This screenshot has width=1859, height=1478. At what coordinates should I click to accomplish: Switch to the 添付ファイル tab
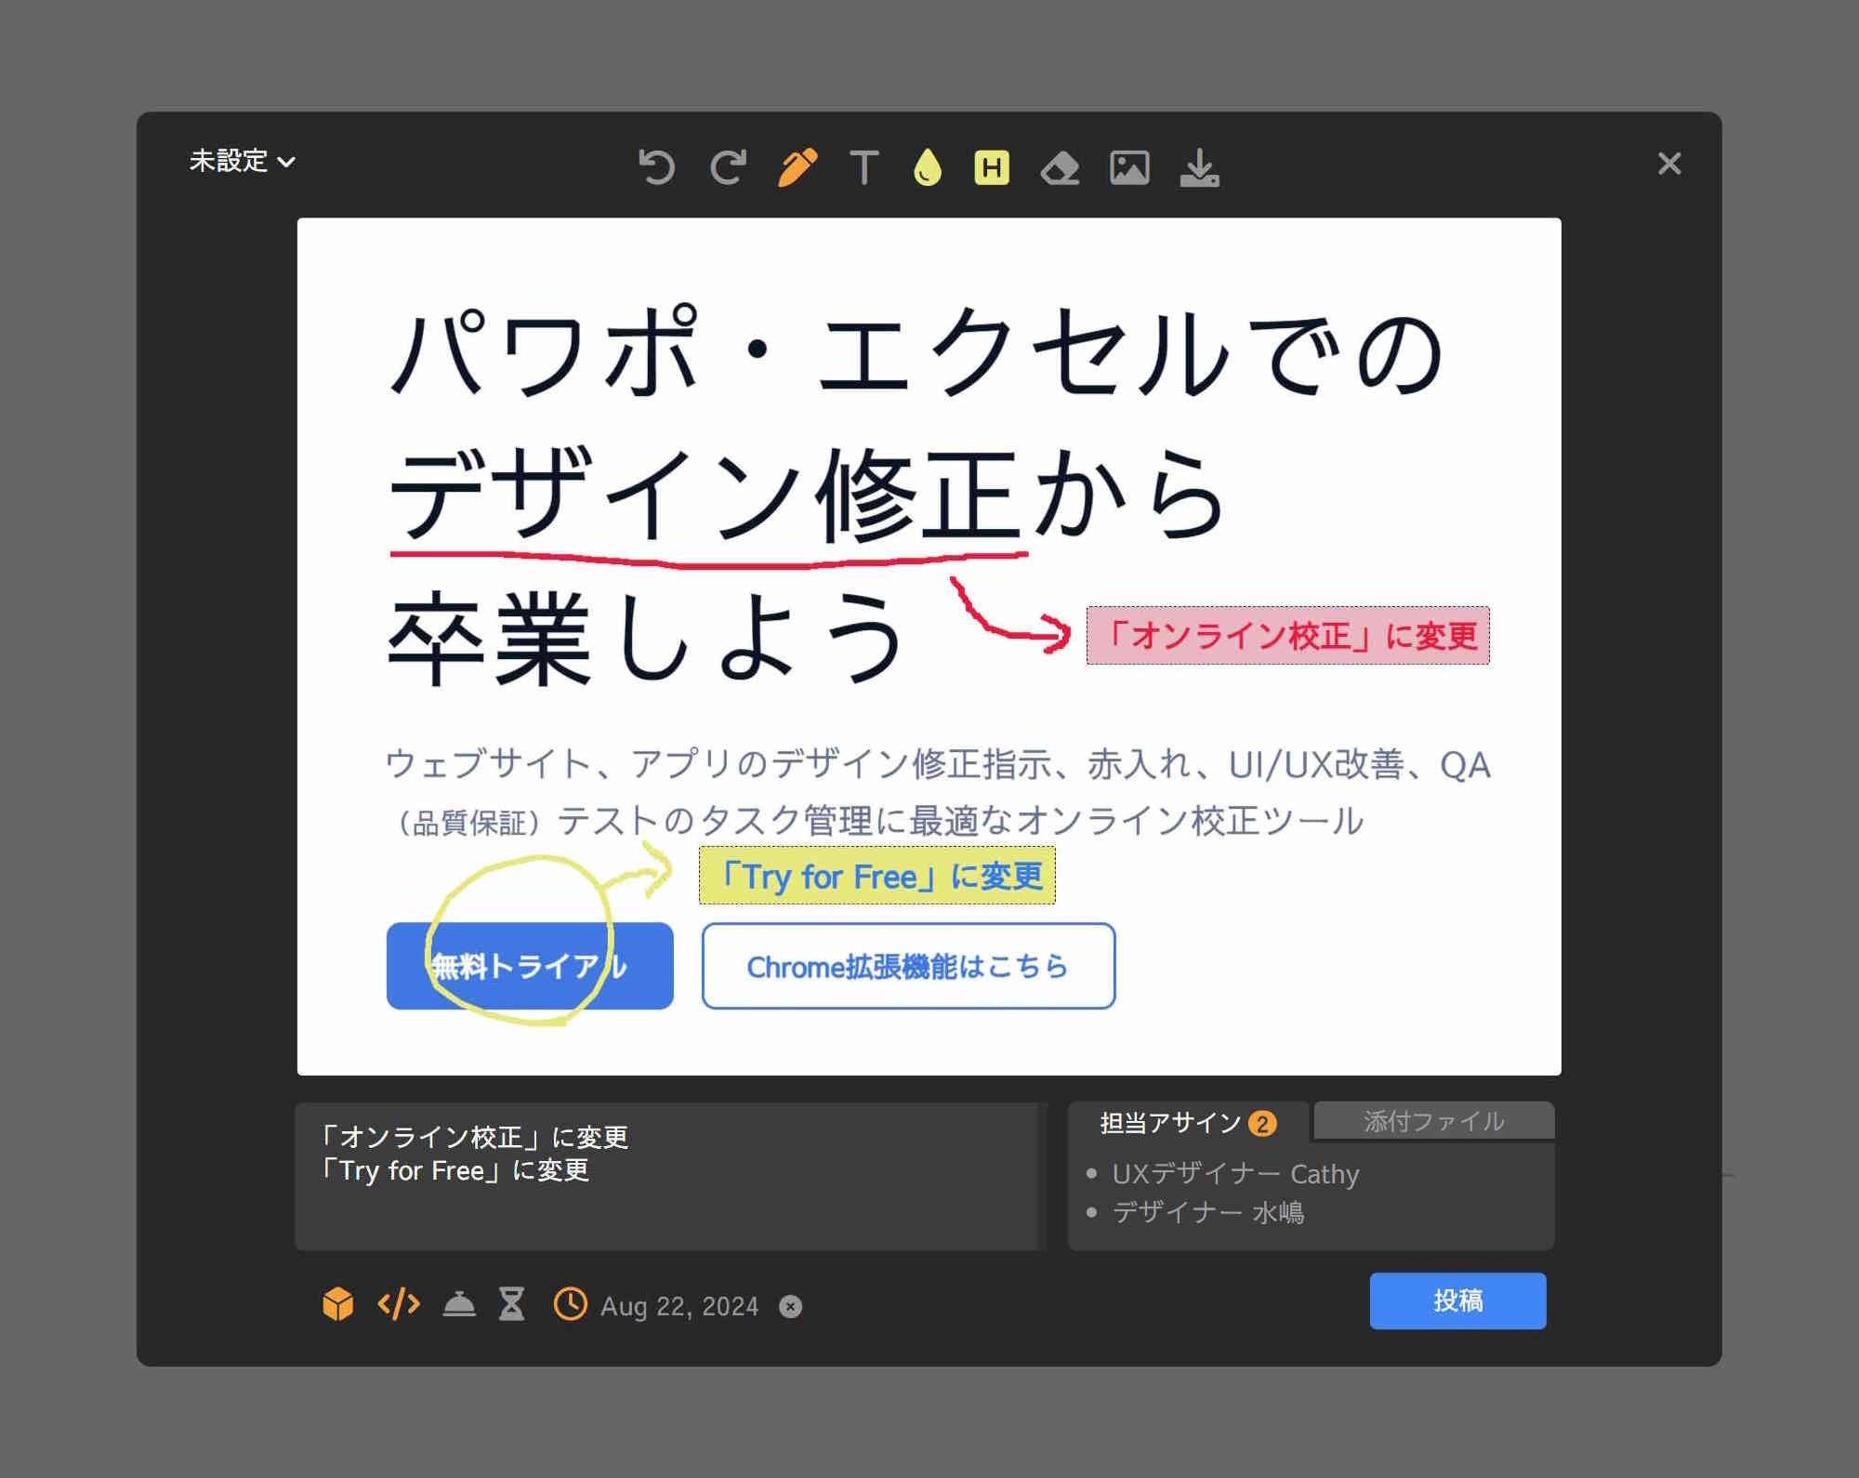[x=1433, y=1121]
